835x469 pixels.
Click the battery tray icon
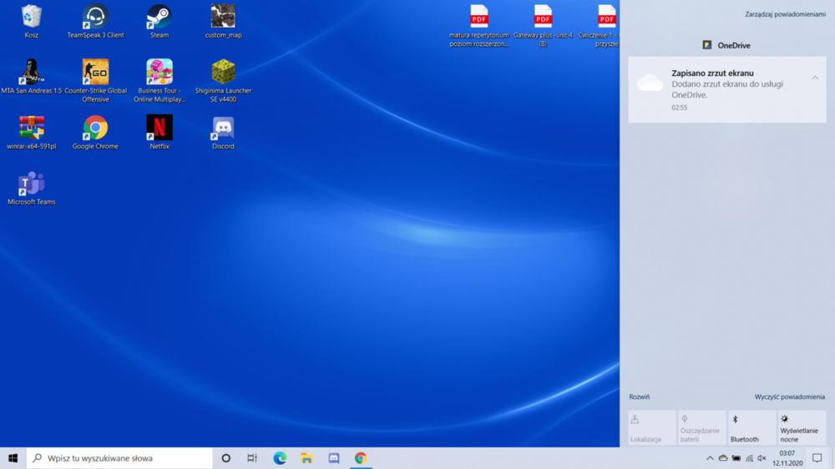736,458
